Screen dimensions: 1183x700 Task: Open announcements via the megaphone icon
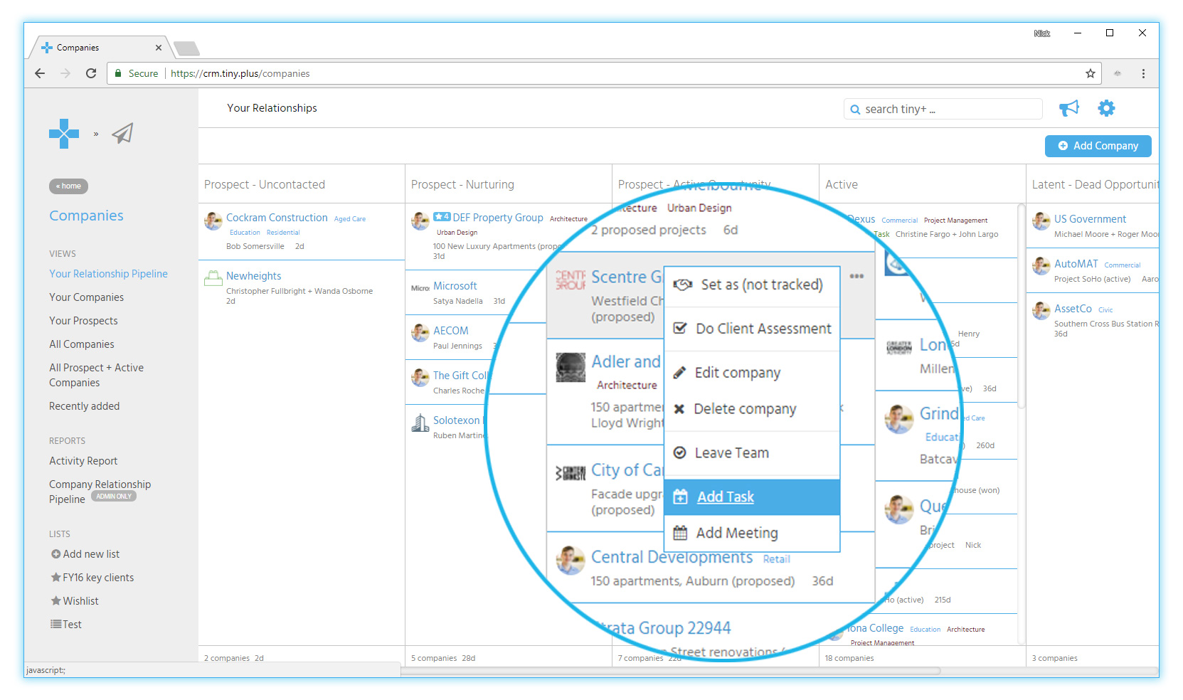coord(1068,108)
